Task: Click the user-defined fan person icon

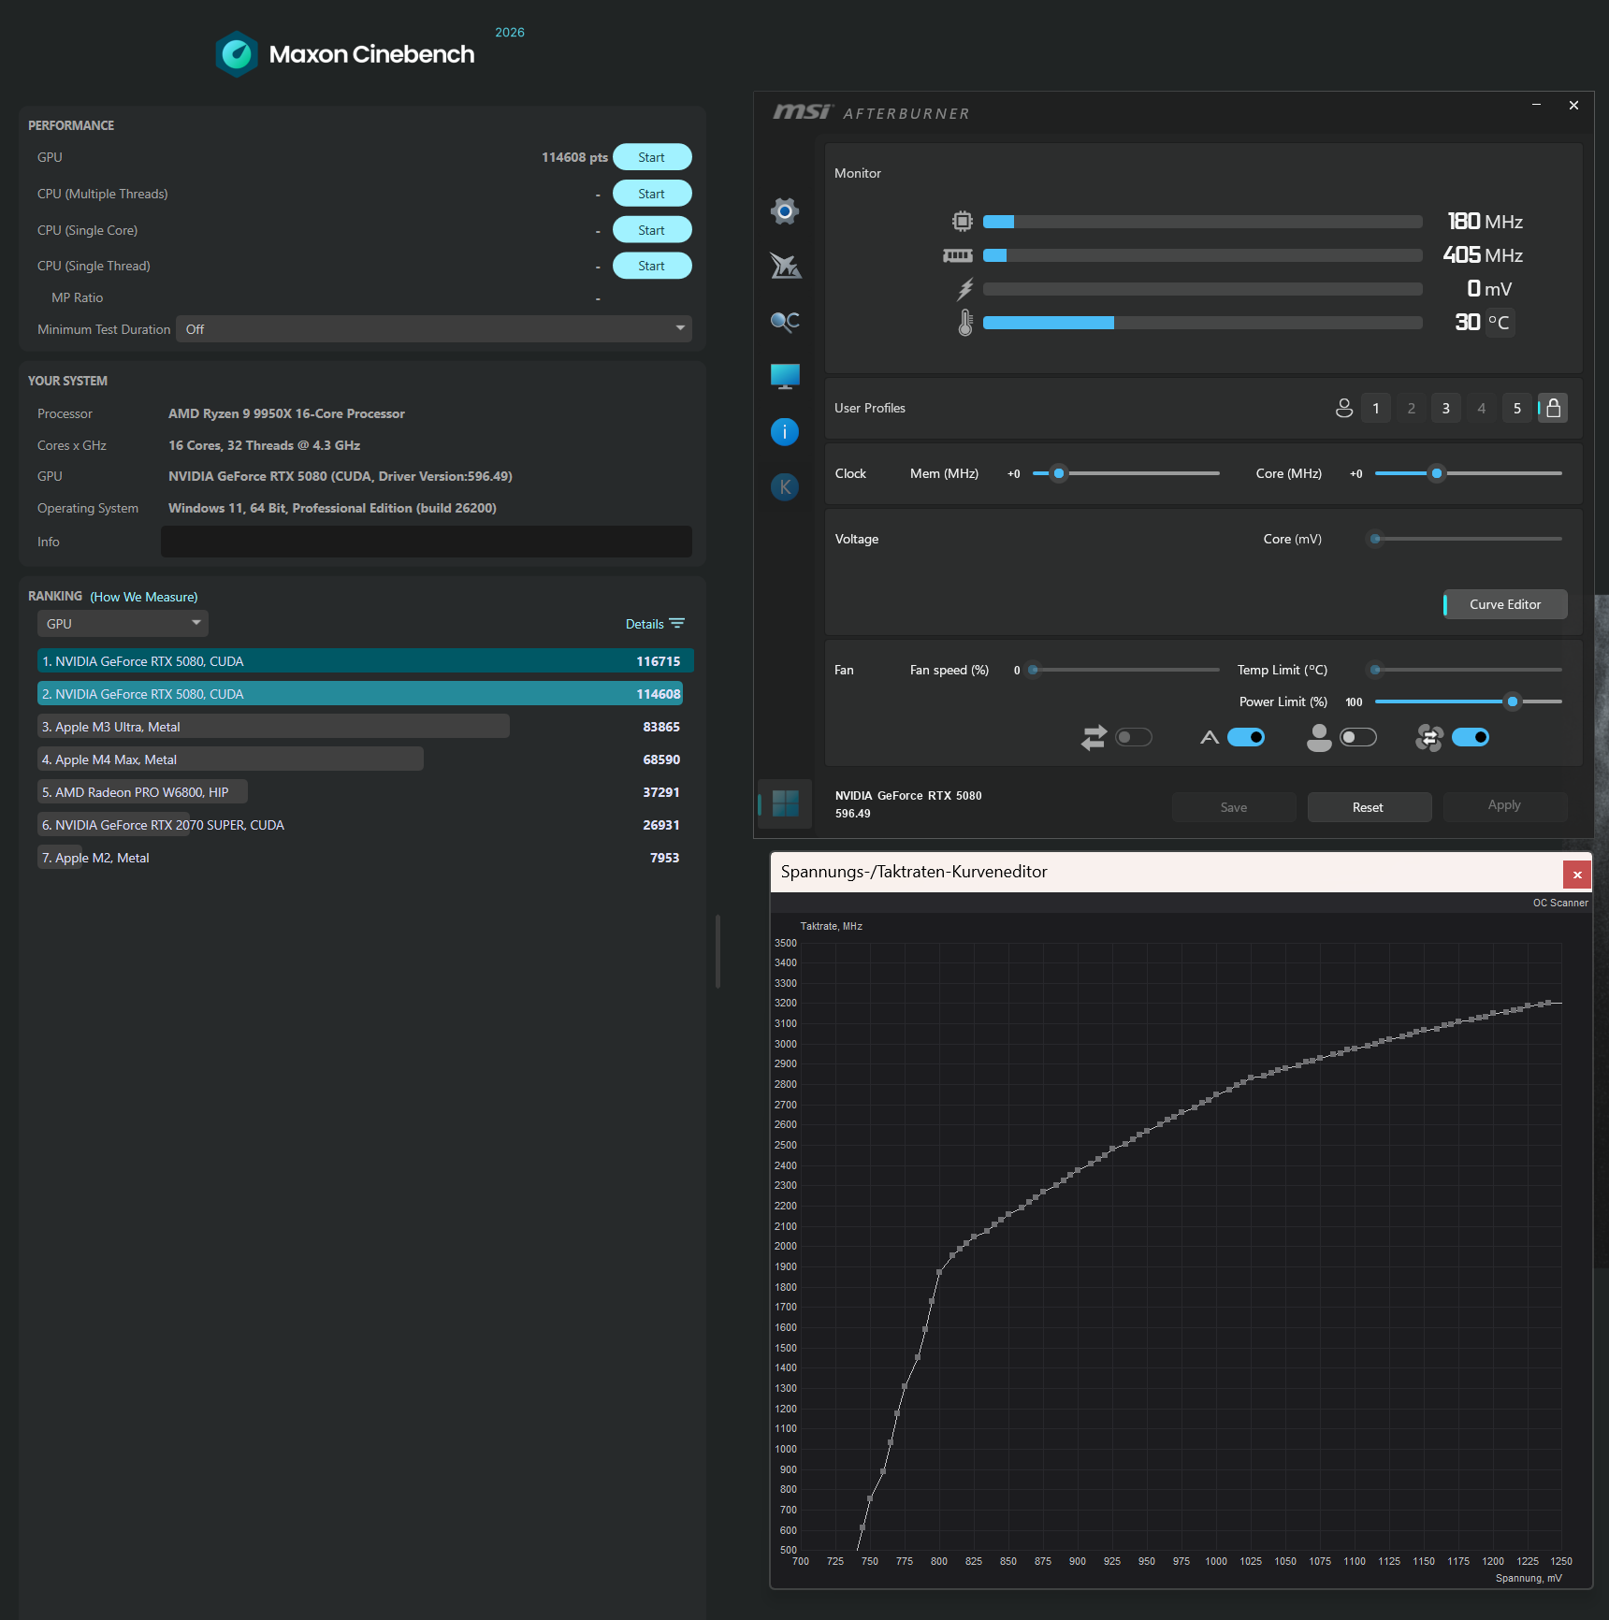Action: [x=1319, y=738]
